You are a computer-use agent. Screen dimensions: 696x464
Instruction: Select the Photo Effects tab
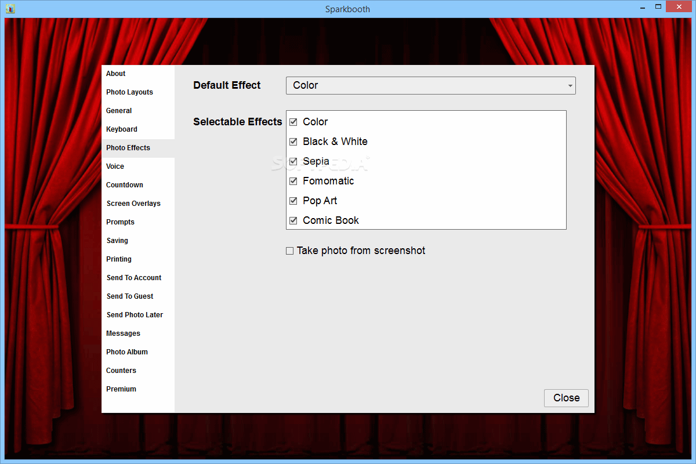coord(138,148)
